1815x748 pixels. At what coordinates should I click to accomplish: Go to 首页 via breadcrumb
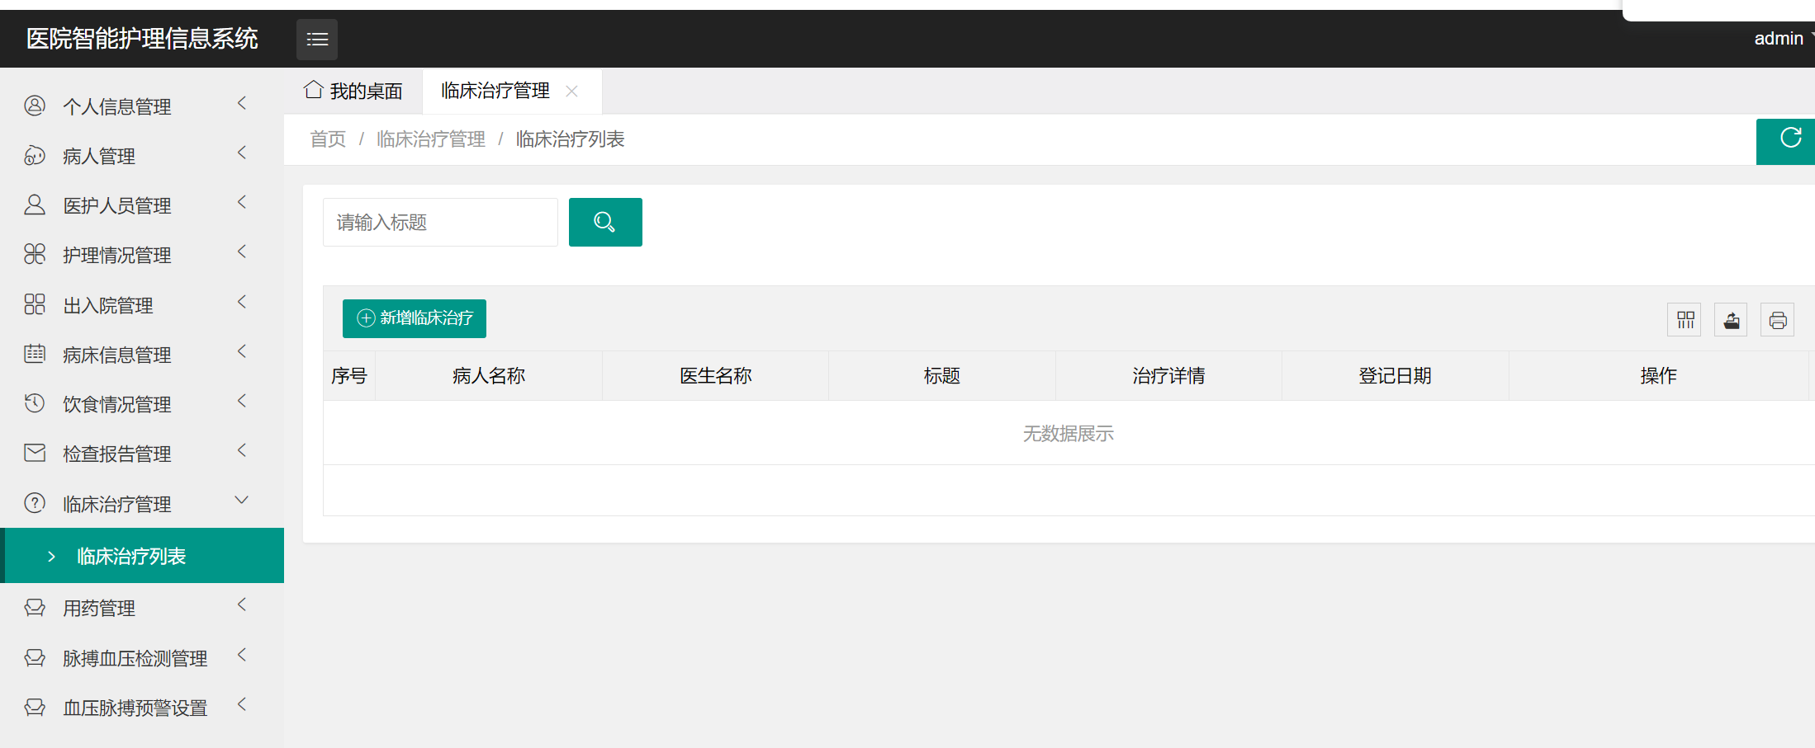328,139
